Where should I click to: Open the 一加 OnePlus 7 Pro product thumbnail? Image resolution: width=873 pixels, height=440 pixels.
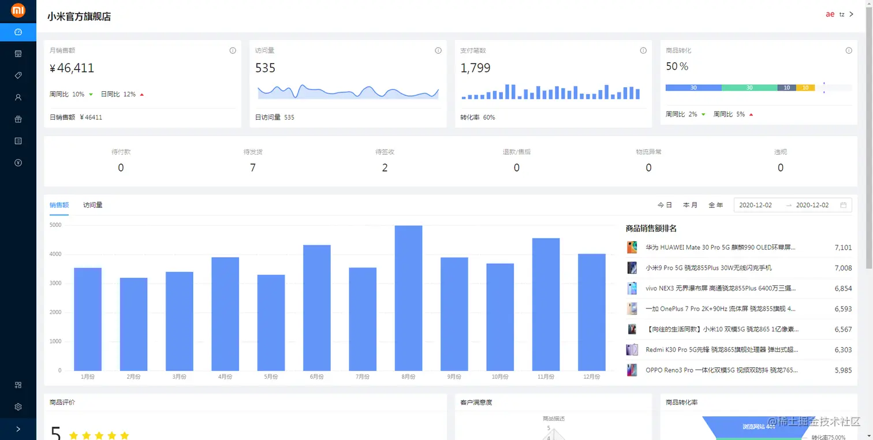[x=632, y=309]
